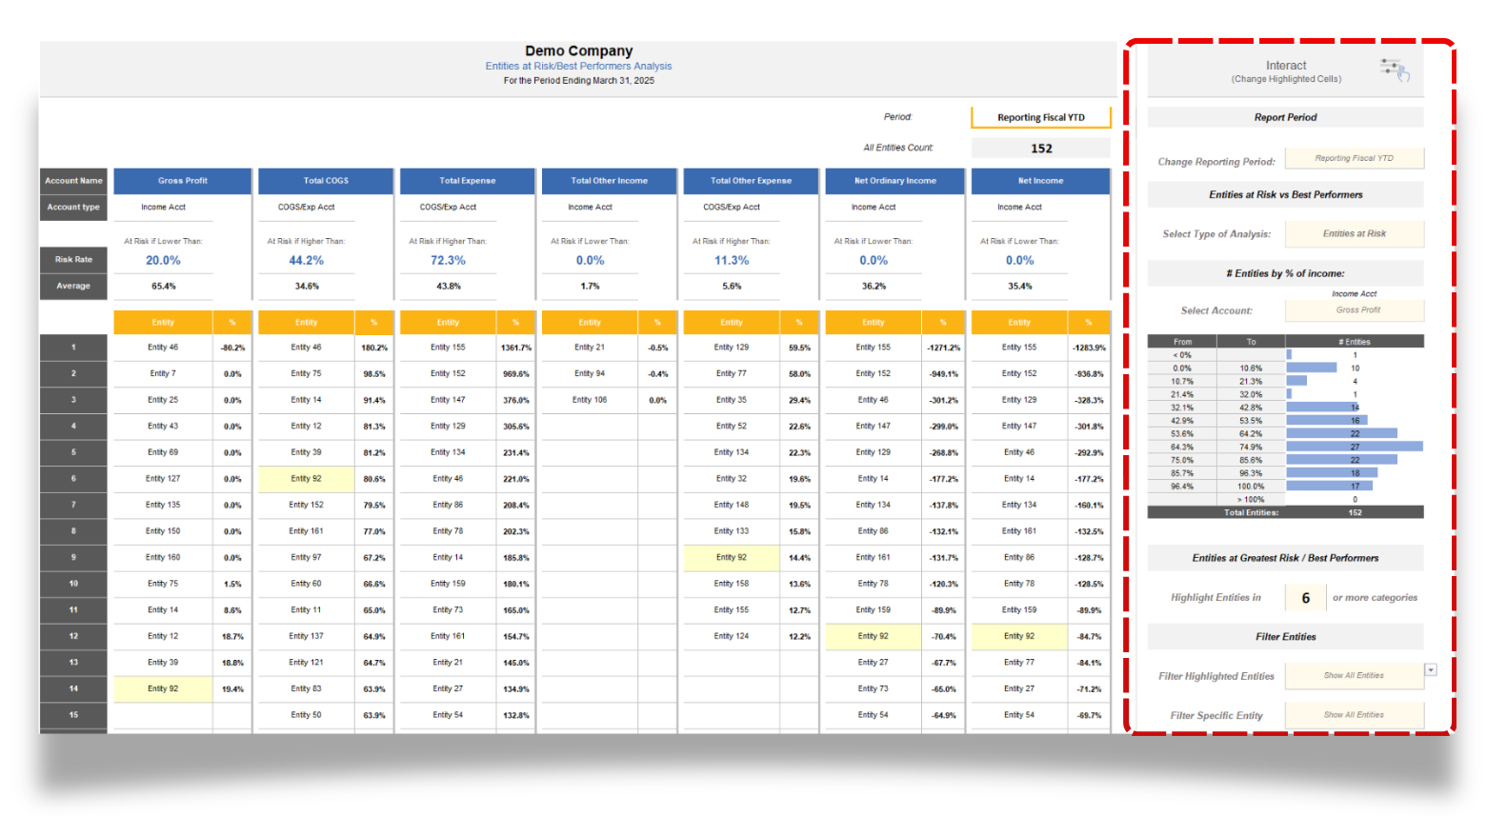The width and height of the screenshot is (1507, 816).
Task: Choose the Select Account Gross Profit cell
Action: point(1354,310)
